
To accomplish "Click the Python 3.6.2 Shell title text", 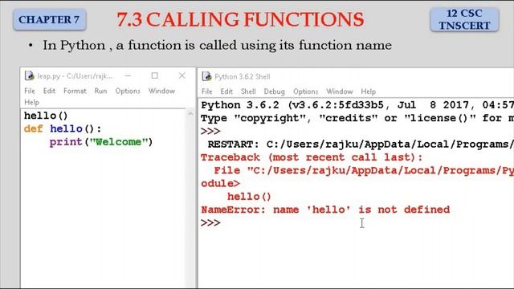I will click(243, 77).
